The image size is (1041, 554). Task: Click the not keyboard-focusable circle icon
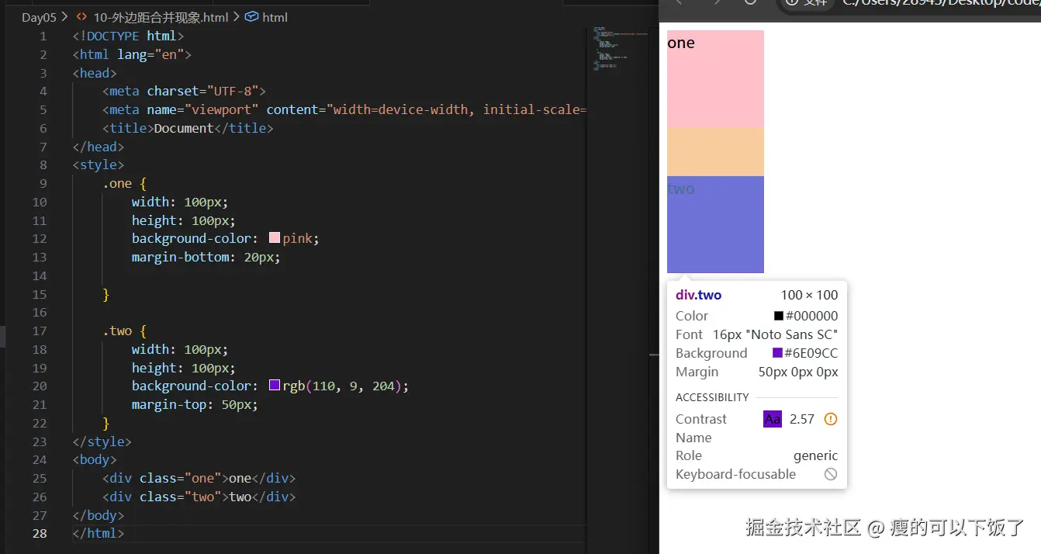pyautogui.click(x=831, y=474)
